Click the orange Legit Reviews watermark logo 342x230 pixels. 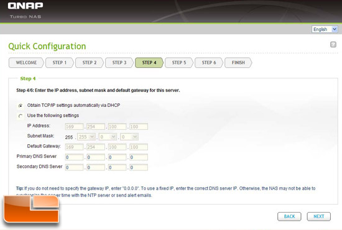(31, 209)
